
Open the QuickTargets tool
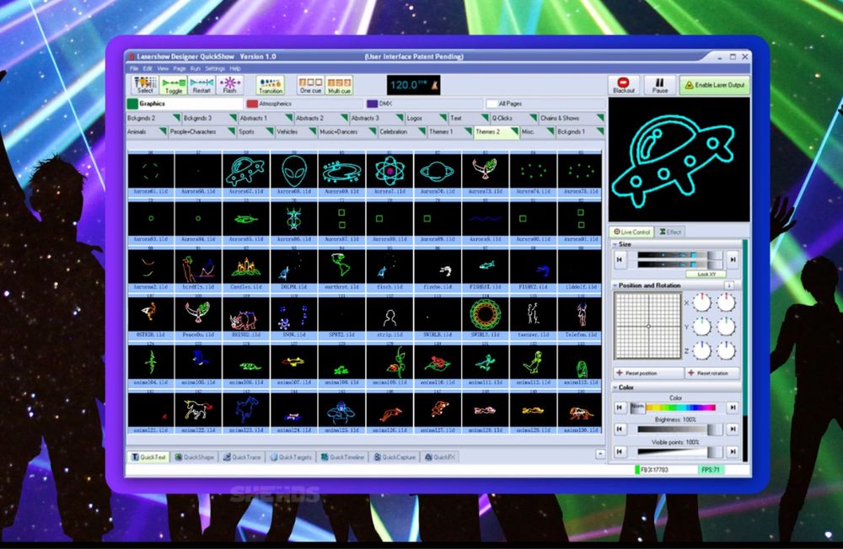[291, 457]
